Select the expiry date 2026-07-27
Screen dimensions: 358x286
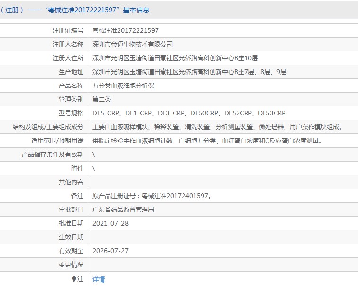[x=110, y=251]
